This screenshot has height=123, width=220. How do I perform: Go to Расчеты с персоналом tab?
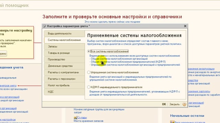pyautogui.click(x=64, y=79)
